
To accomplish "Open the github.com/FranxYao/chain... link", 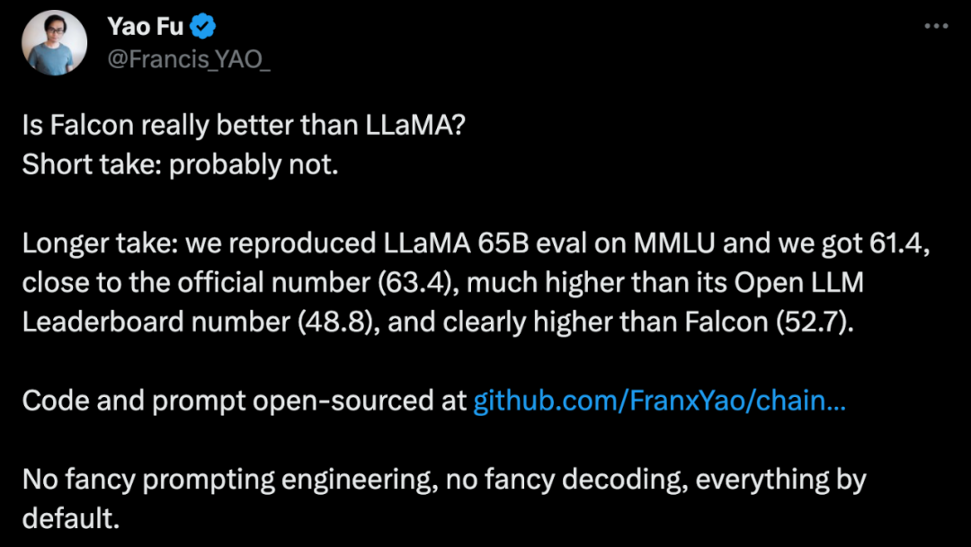I will click(x=659, y=401).
